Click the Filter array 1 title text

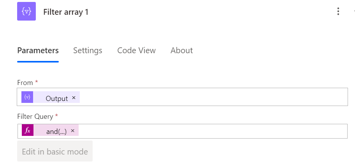tap(66, 12)
